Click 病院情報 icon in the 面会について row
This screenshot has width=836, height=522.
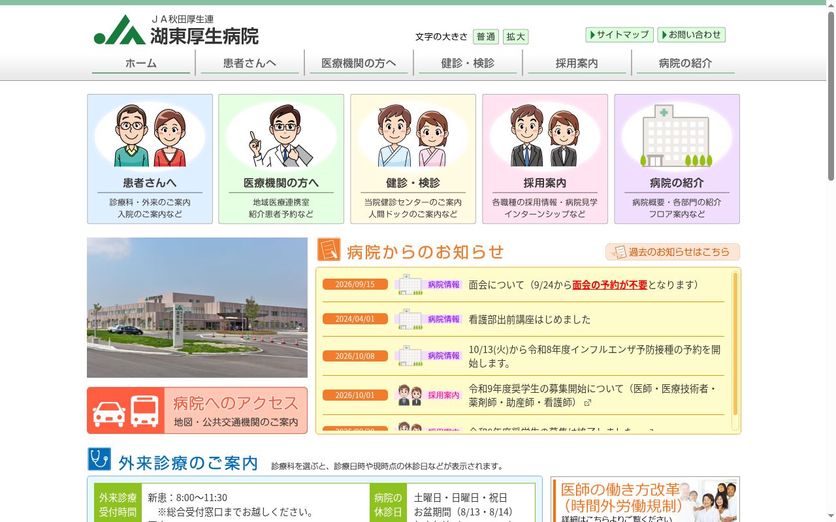click(428, 284)
